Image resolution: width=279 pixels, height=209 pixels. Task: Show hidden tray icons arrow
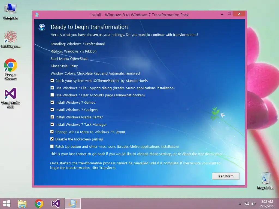pyautogui.click(x=240, y=204)
